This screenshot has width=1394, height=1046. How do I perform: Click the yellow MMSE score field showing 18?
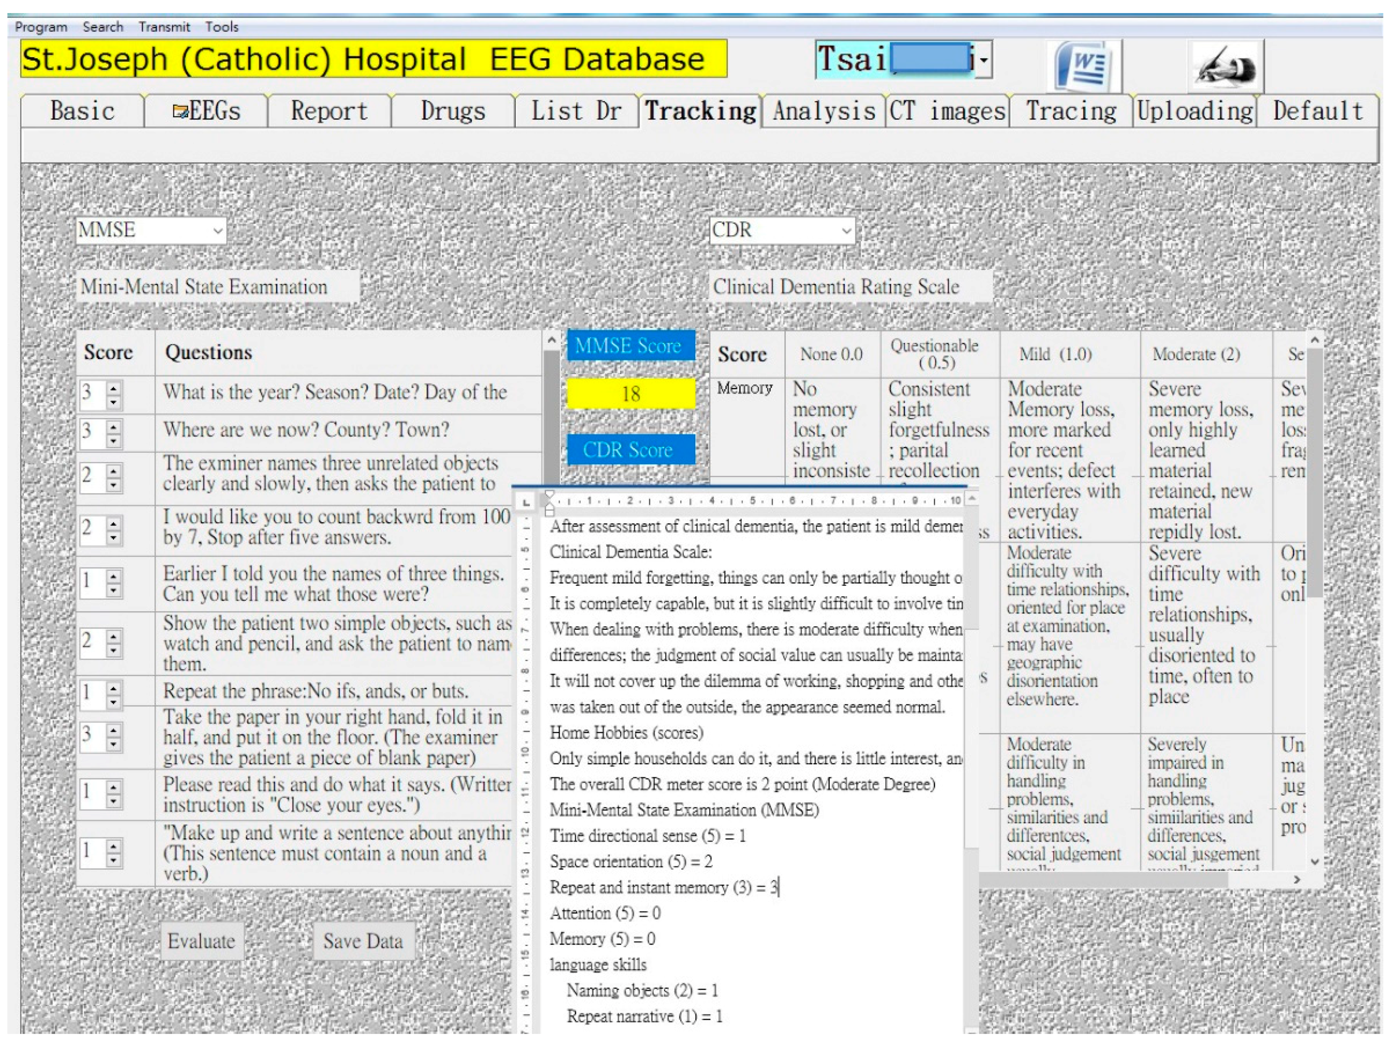tap(630, 394)
